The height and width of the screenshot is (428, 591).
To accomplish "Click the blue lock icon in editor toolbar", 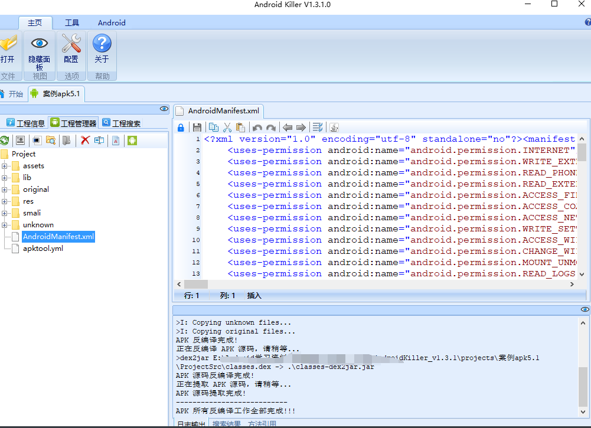I will (181, 128).
